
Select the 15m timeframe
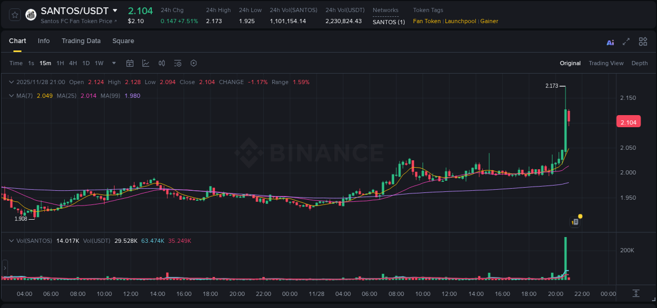coord(45,63)
